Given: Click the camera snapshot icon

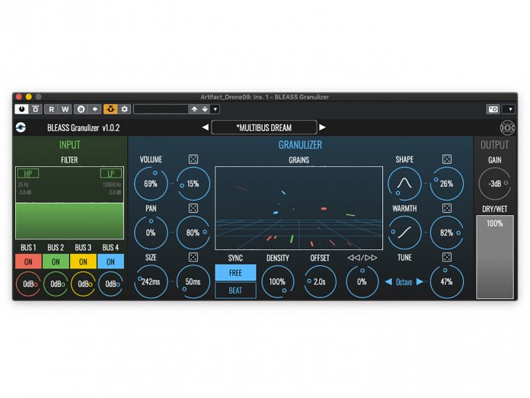Looking at the screenshot, I should pyautogui.click(x=493, y=109).
